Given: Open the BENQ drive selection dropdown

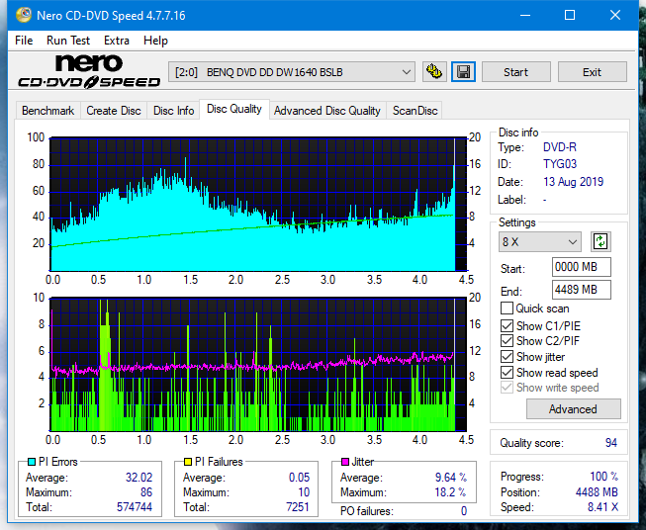Looking at the screenshot, I should [291, 72].
